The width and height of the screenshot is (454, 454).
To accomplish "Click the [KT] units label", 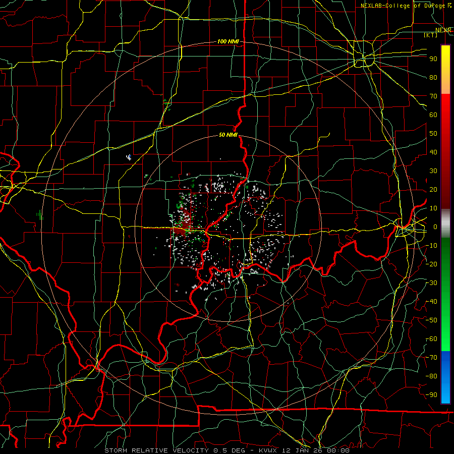I will [430, 35].
